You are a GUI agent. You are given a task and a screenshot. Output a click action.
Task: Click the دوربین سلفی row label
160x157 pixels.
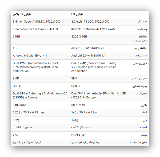coord(139,78)
